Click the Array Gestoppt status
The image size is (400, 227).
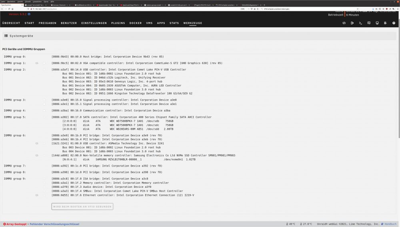click(x=15, y=224)
